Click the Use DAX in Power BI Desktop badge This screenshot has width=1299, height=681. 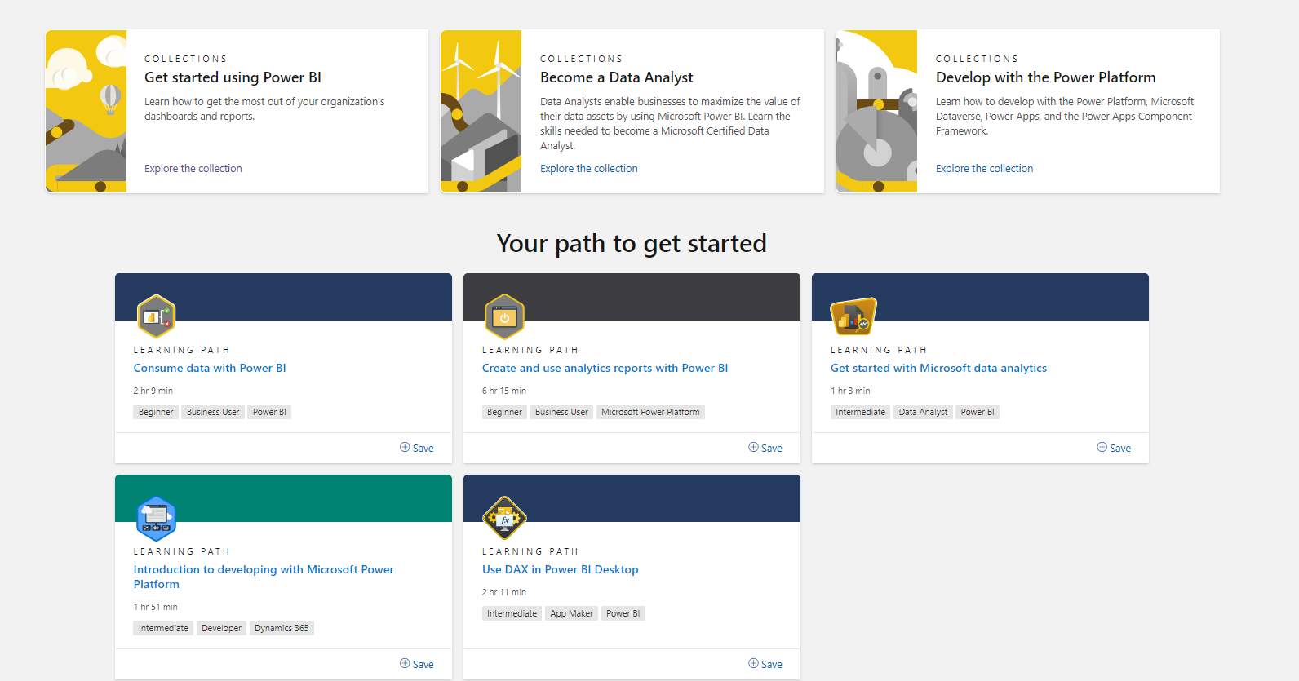[x=504, y=518]
